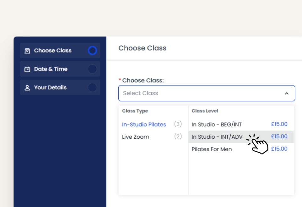
Task: Pick the Pilates For Men class
Action: coord(212,149)
